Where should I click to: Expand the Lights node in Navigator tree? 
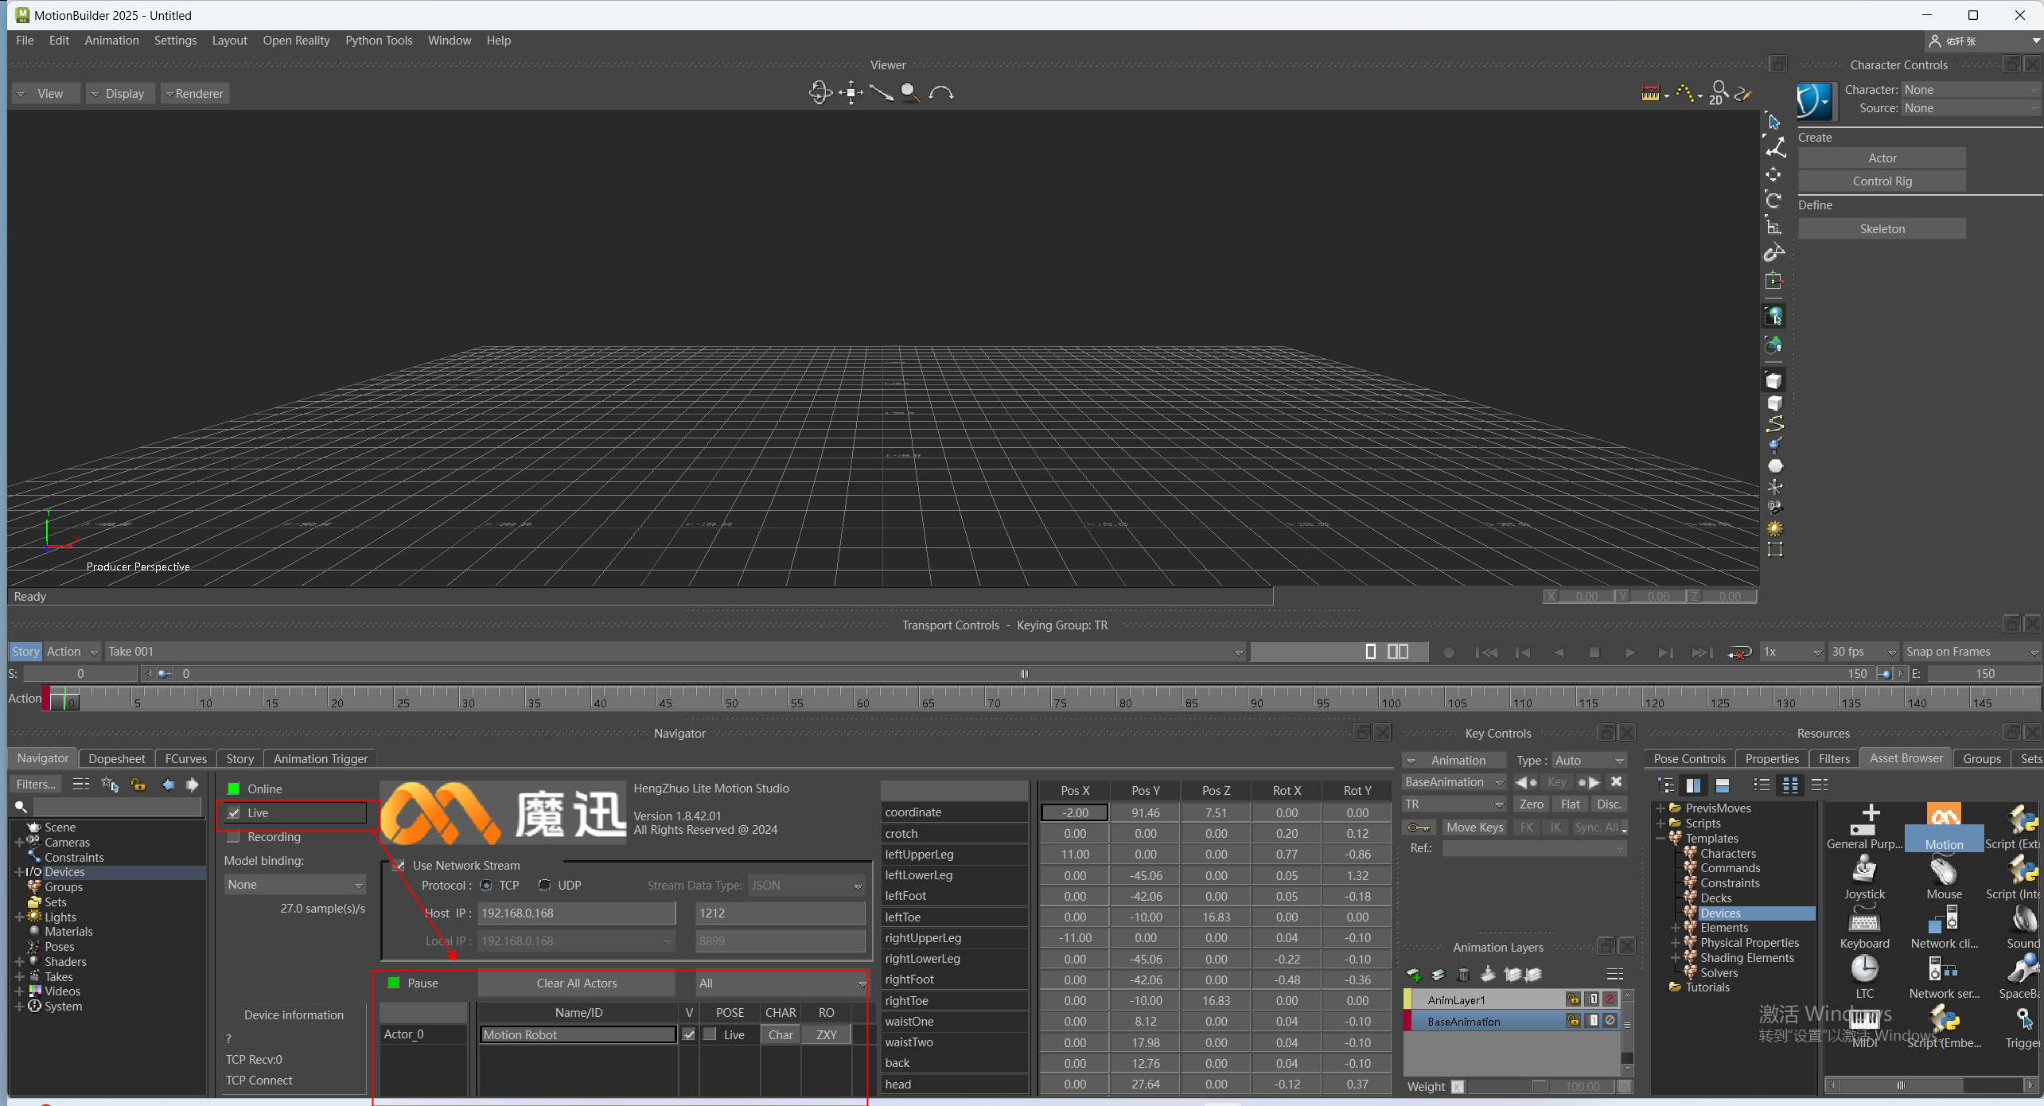[19, 917]
